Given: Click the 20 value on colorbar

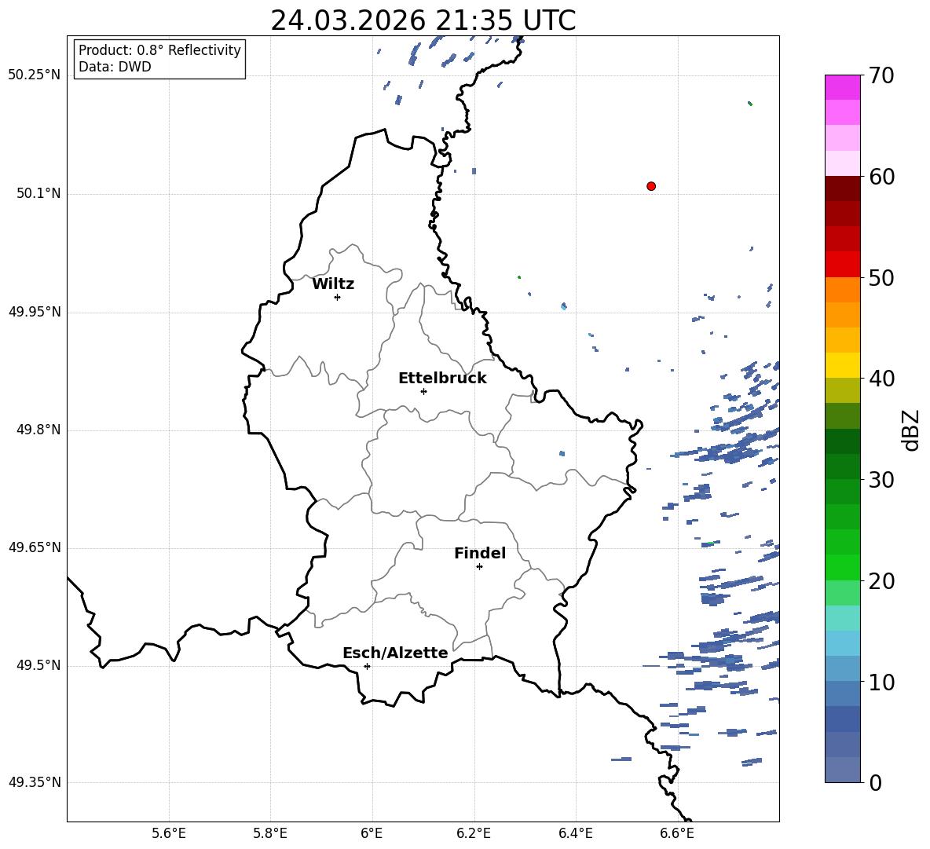Looking at the screenshot, I should coord(881,581).
